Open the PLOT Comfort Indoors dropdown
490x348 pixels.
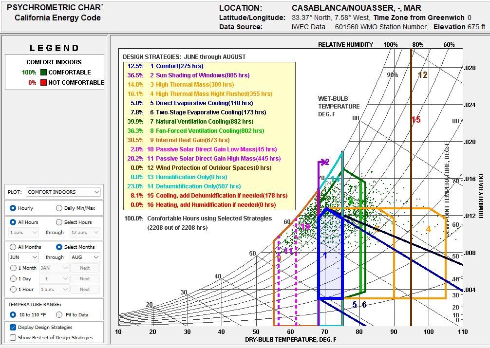pyautogui.click(x=63, y=192)
